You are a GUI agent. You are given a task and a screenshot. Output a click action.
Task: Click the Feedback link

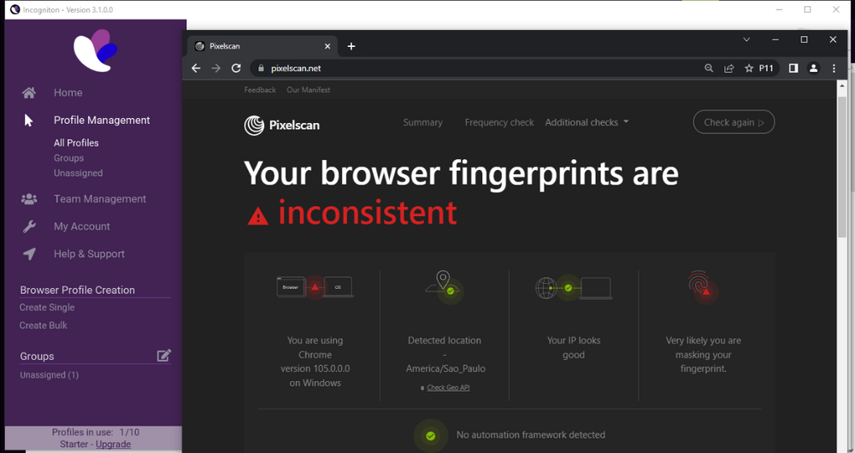(x=260, y=90)
